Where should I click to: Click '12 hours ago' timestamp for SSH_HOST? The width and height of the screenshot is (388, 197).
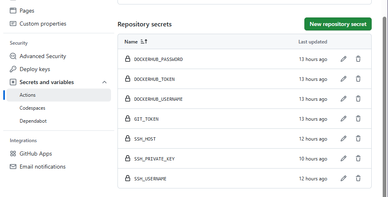[313, 139]
